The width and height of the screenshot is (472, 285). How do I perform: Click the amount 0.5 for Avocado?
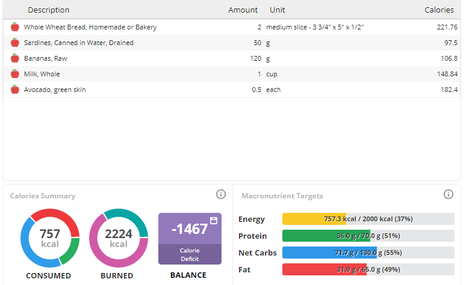[256, 90]
